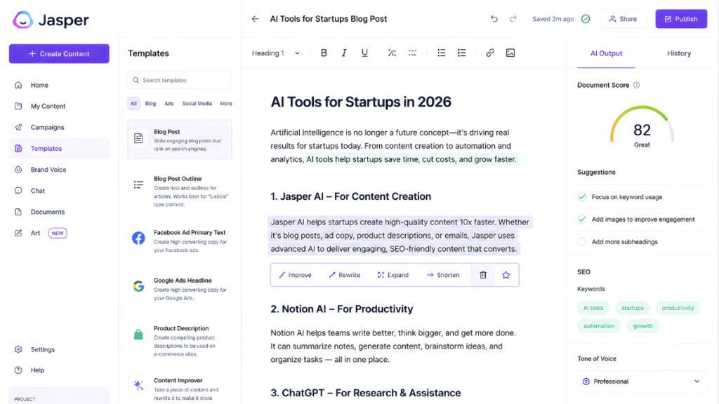This screenshot has width=719, height=404.
Task: Click Expand on the selected text
Action: point(393,275)
